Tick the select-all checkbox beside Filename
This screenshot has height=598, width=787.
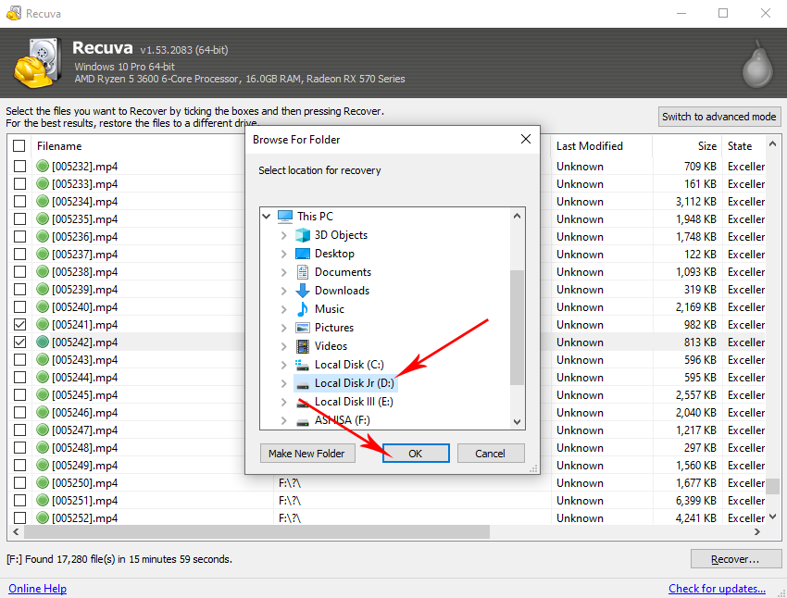point(19,146)
